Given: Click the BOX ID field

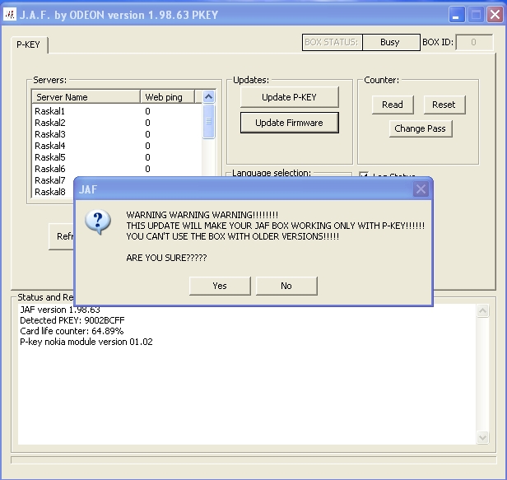Looking at the screenshot, I should (x=474, y=42).
